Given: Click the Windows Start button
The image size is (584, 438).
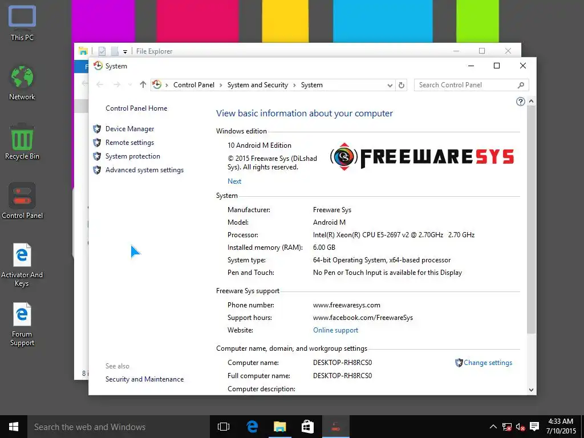Looking at the screenshot, I should (14, 427).
